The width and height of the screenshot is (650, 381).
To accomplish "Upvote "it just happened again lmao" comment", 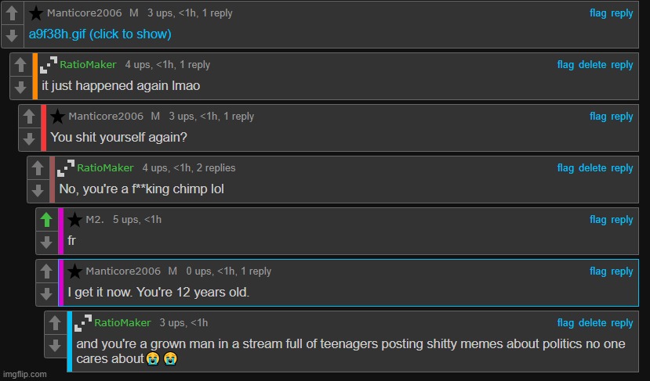I will pos(20,65).
